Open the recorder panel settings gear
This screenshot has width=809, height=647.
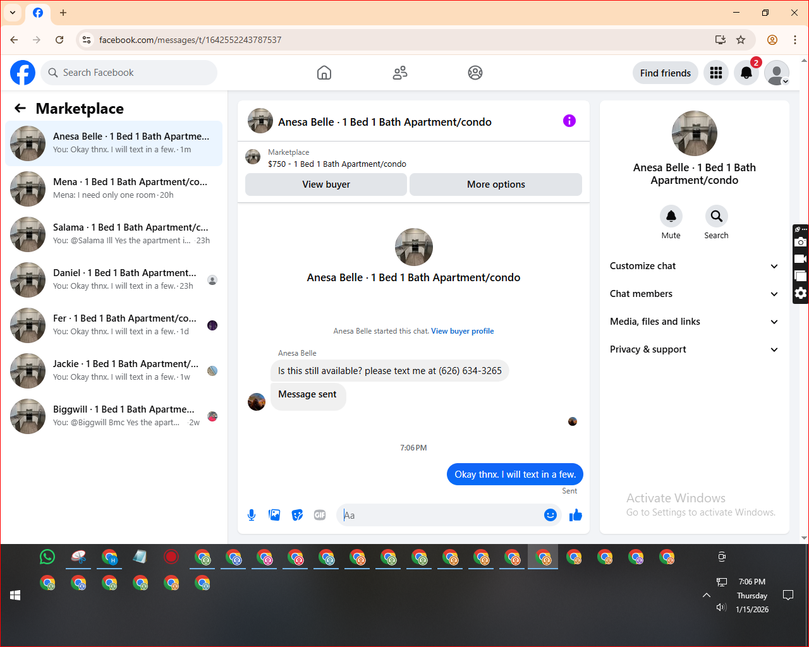coord(801,293)
